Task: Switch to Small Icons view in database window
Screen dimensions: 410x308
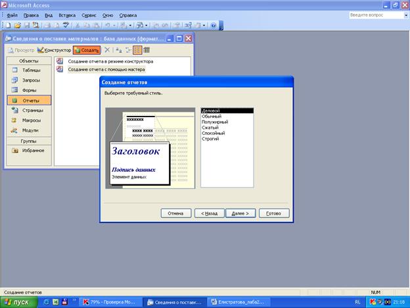Action: (128, 50)
